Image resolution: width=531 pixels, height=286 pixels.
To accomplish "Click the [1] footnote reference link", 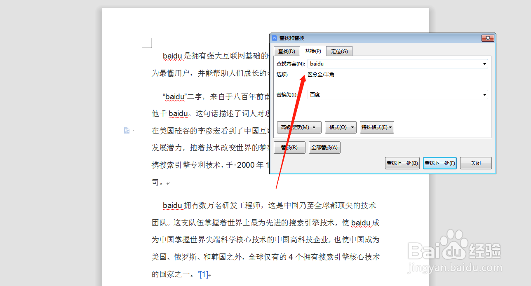I will 204,274.
